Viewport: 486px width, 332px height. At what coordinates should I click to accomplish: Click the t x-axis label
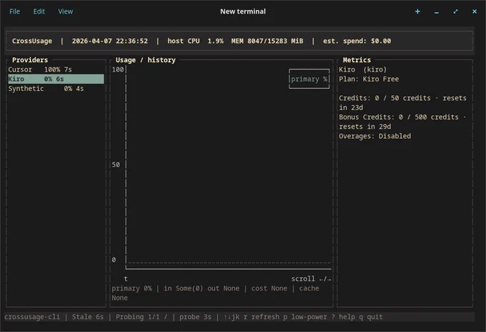tap(126, 279)
